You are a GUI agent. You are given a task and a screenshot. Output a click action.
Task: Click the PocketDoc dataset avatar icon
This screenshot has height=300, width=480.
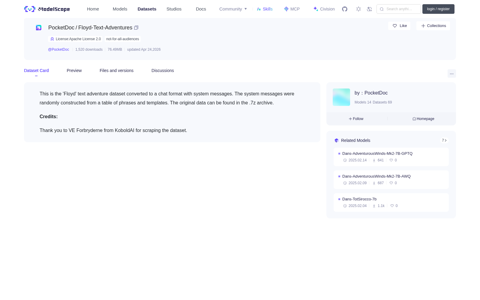point(39,28)
